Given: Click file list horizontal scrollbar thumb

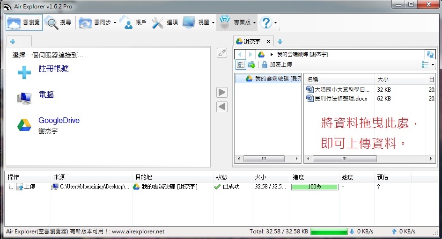Looking at the screenshot, I should (x=345, y=159).
